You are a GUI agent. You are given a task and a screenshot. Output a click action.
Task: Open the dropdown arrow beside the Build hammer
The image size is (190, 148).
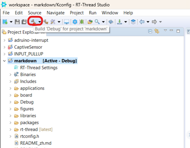[x=39, y=22]
